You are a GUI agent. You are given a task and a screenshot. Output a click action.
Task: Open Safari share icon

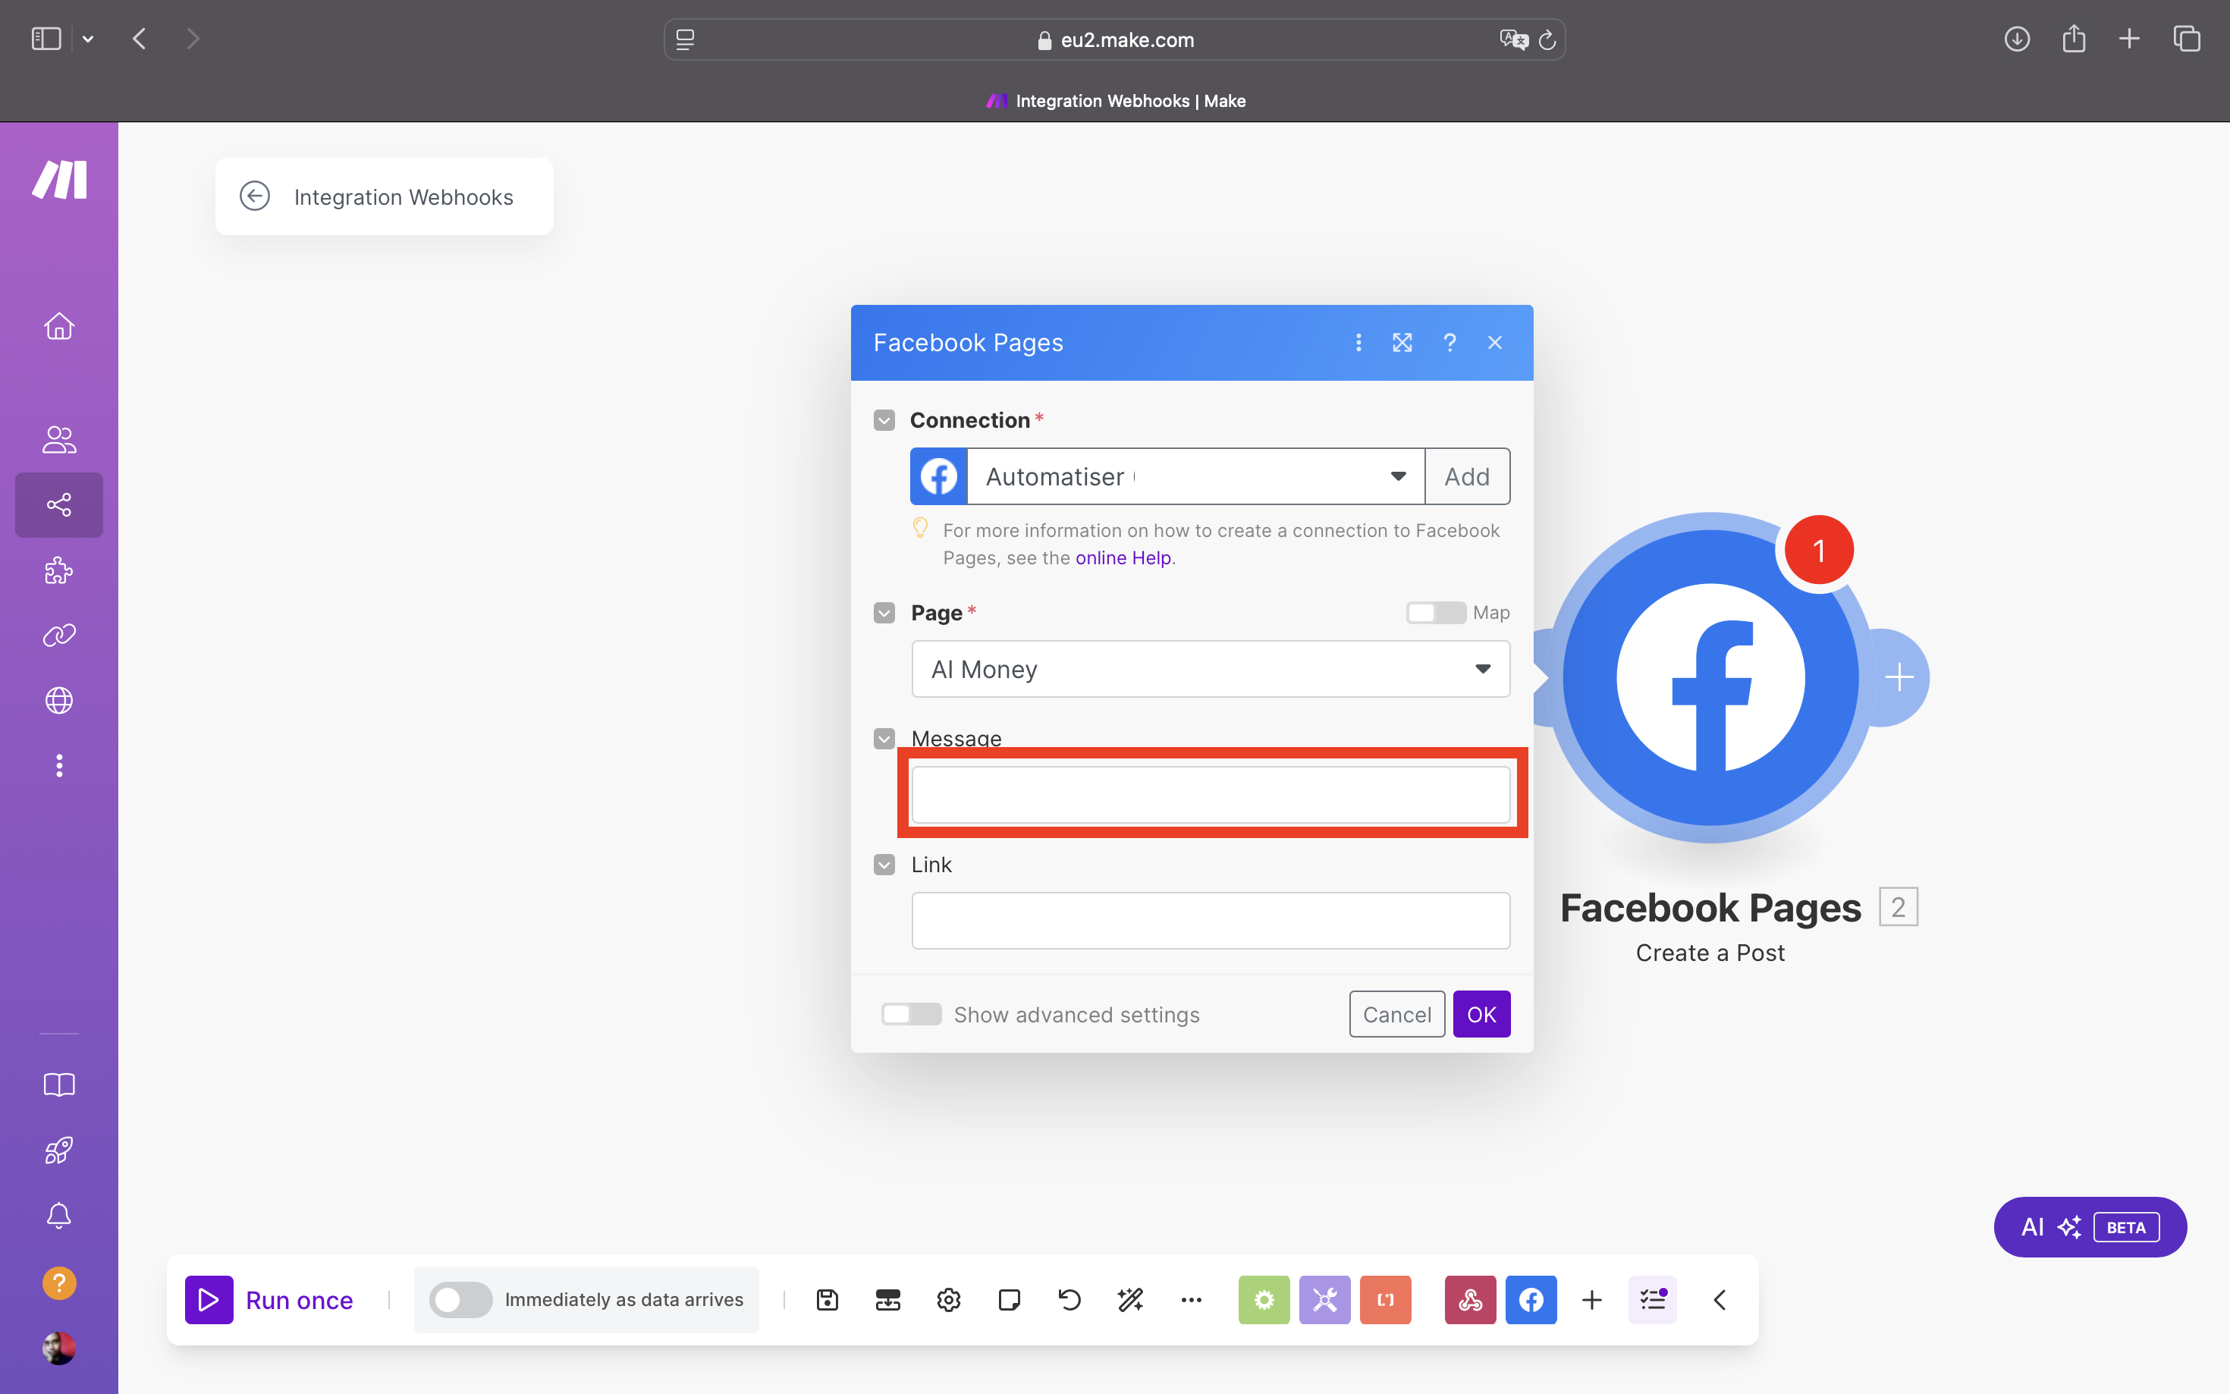(x=2073, y=39)
